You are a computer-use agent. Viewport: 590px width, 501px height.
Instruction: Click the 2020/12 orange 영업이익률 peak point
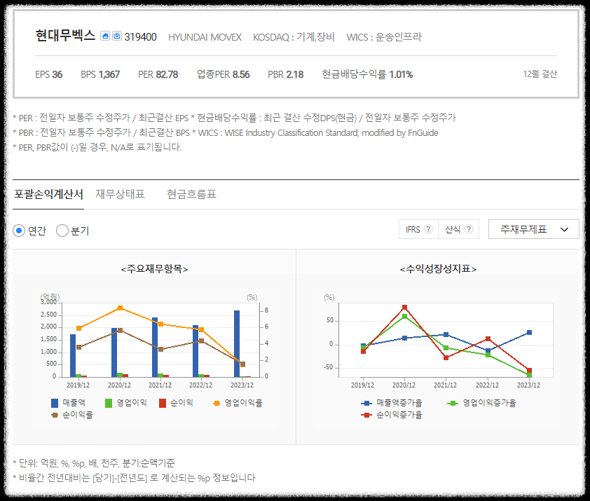click(120, 308)
